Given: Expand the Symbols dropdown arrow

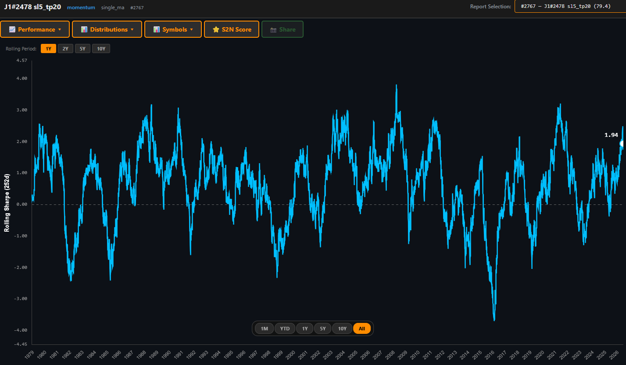Looking at the screenshot, I should pos(192,30).
